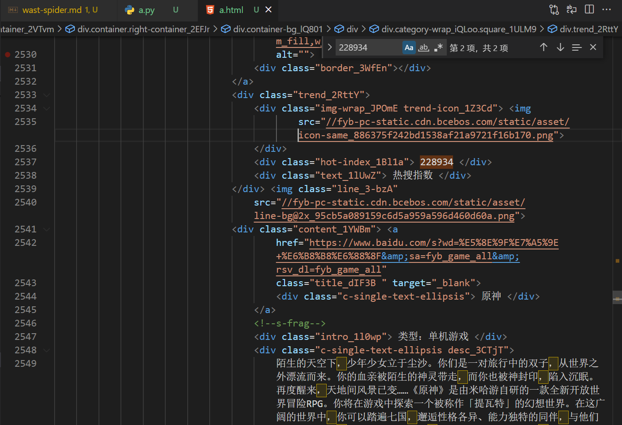This screenshot has height=425, width=622.
Task: Jump to the next match in find widget
Action: click(560, 47)
